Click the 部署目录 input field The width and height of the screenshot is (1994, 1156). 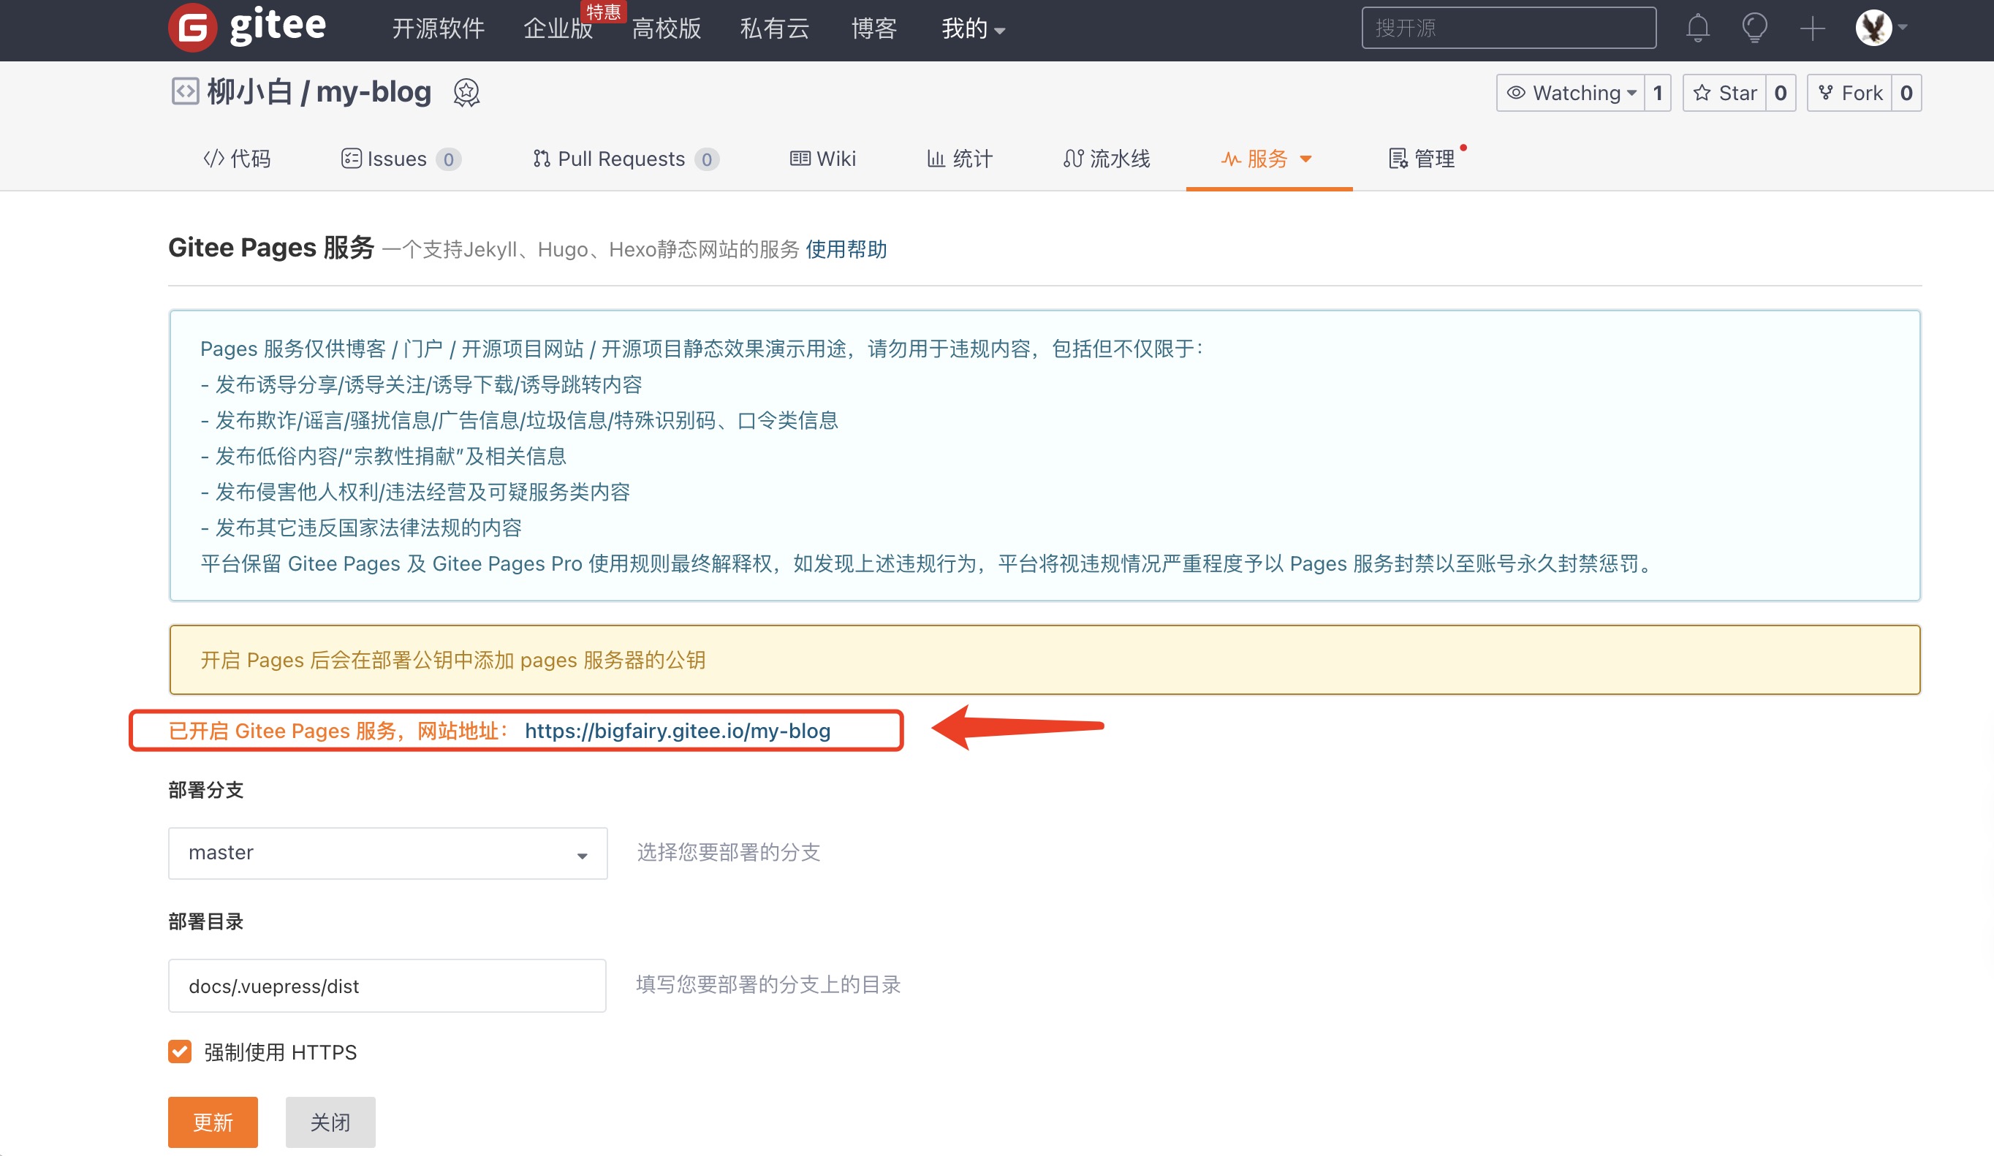coord(387,986)
